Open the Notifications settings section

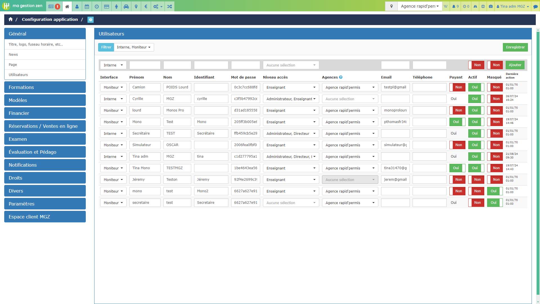tap(45, 165)
